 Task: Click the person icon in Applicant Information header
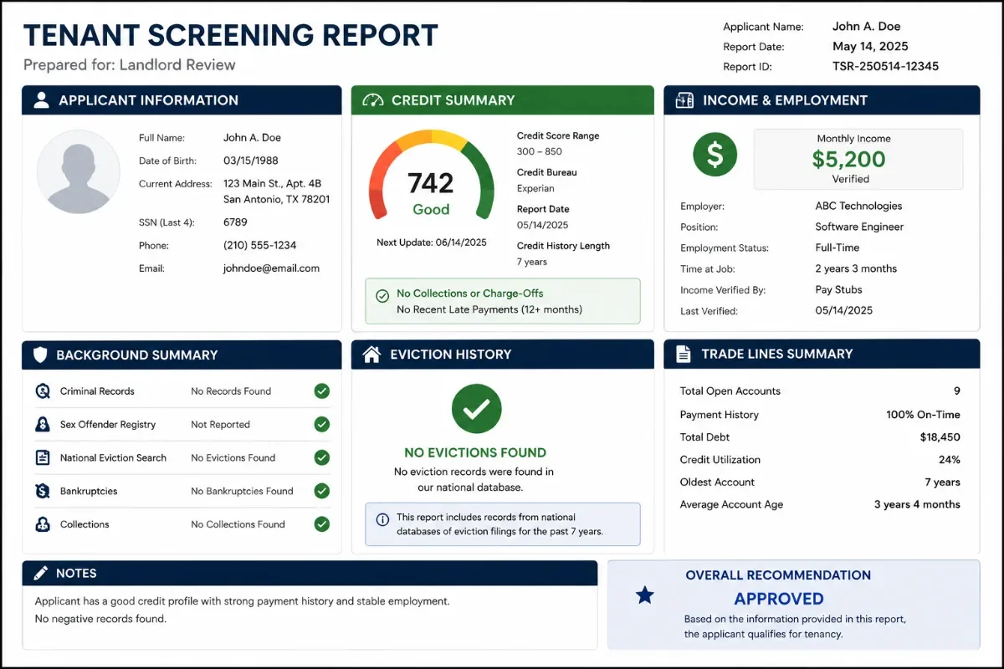click(41, 100)
